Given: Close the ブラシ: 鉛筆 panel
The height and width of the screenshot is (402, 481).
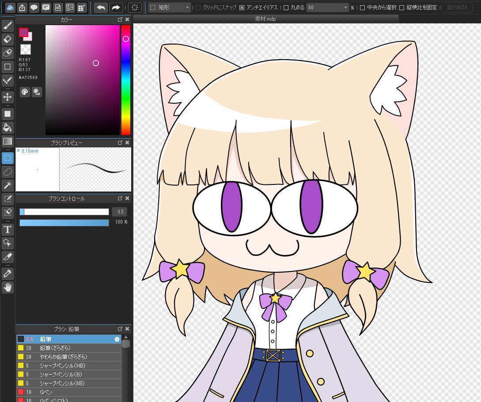Looking at the screenshot, I should pos(127,329).
